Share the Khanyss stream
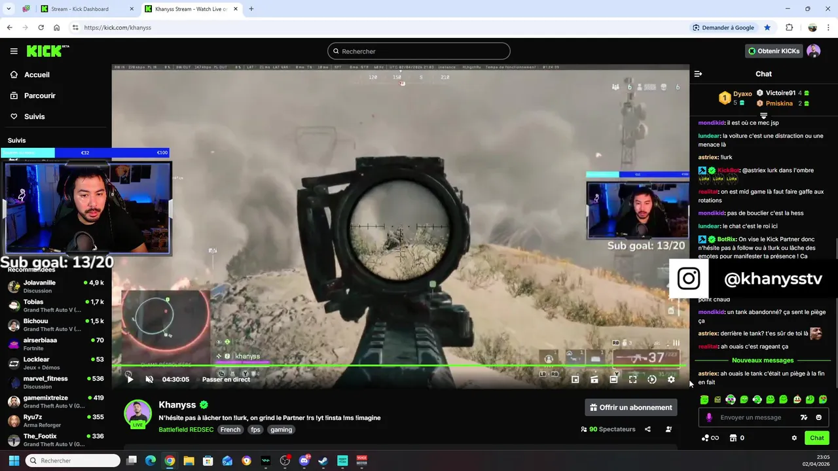The image size is (838, 471). pos(647,429)
